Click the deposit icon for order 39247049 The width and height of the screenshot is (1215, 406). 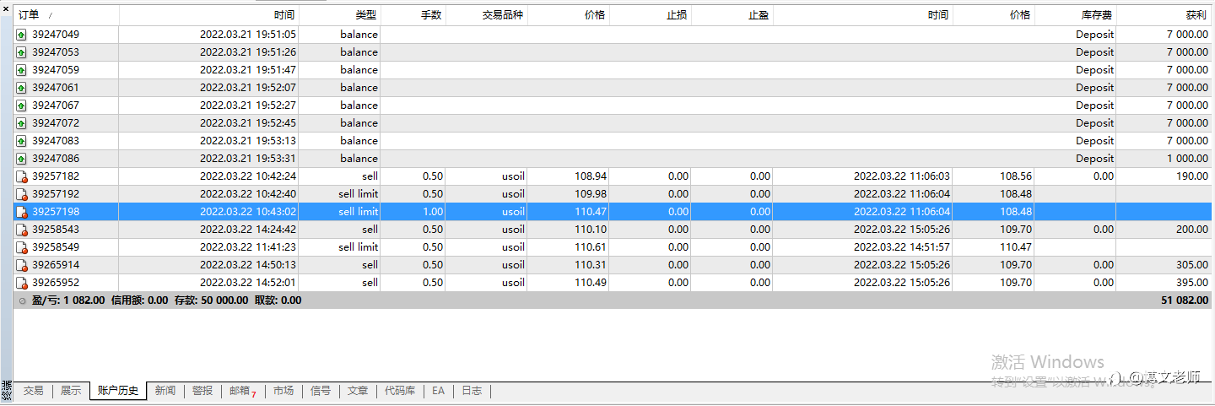coord(21,35)
